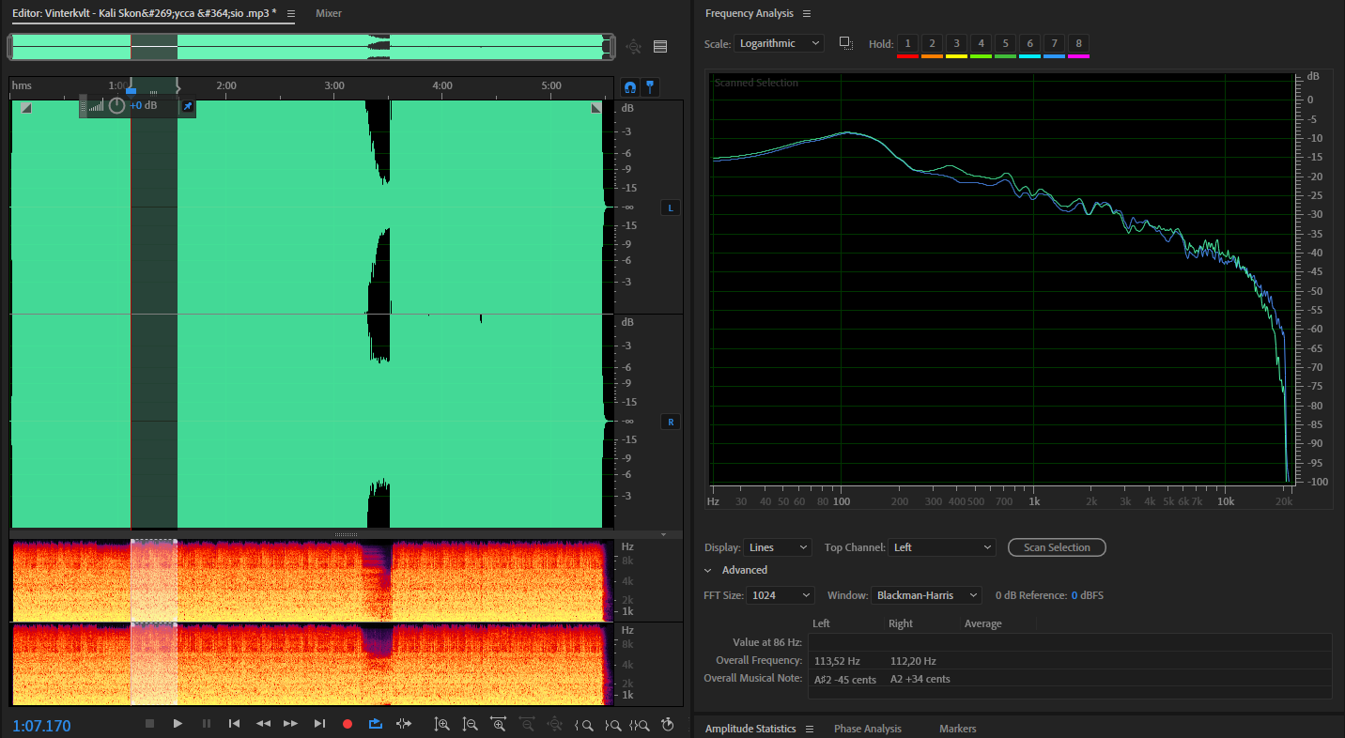Start playback with the Play button

point(178,723)
